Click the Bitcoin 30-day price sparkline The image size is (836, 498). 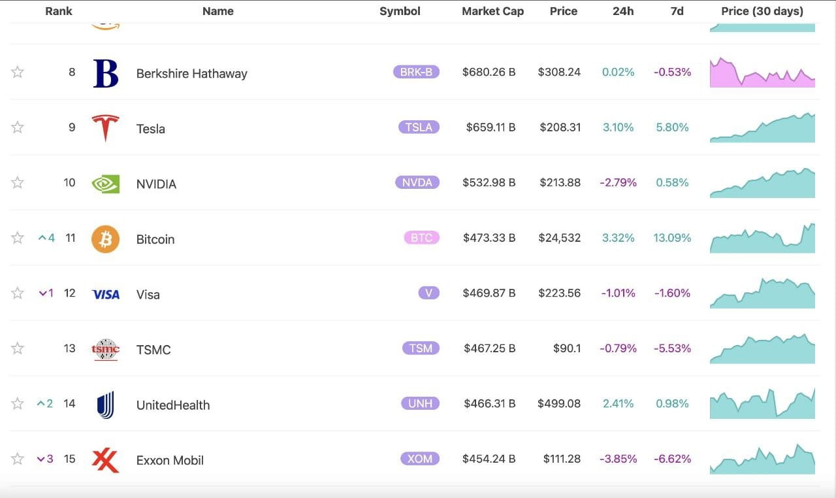762,238
